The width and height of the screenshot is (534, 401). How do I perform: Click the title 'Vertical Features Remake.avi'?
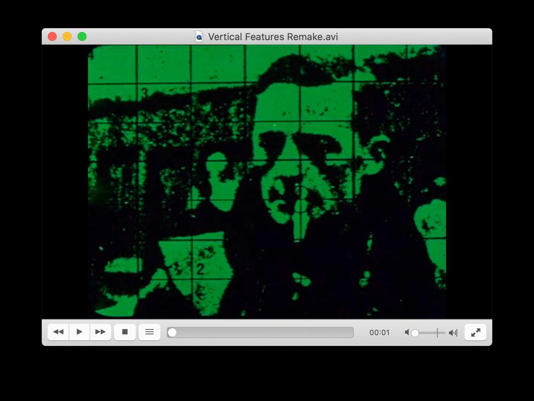(273, 37)
